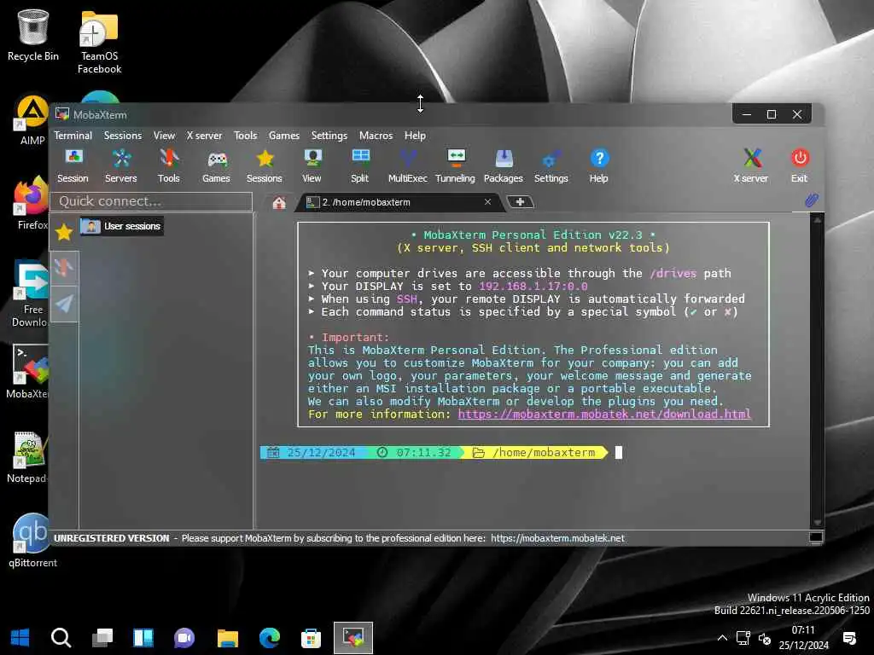Open the Games gamepad toolbar icon
874x655 pixels.
click(x=216, y=166)
